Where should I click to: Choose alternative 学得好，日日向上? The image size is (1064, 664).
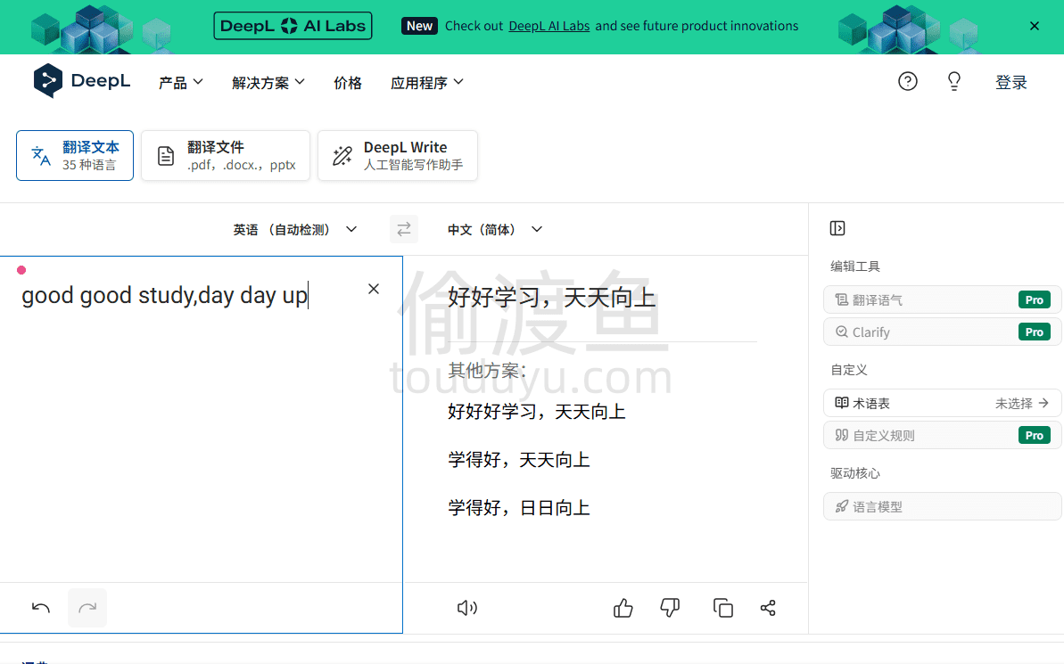(519, 508)
